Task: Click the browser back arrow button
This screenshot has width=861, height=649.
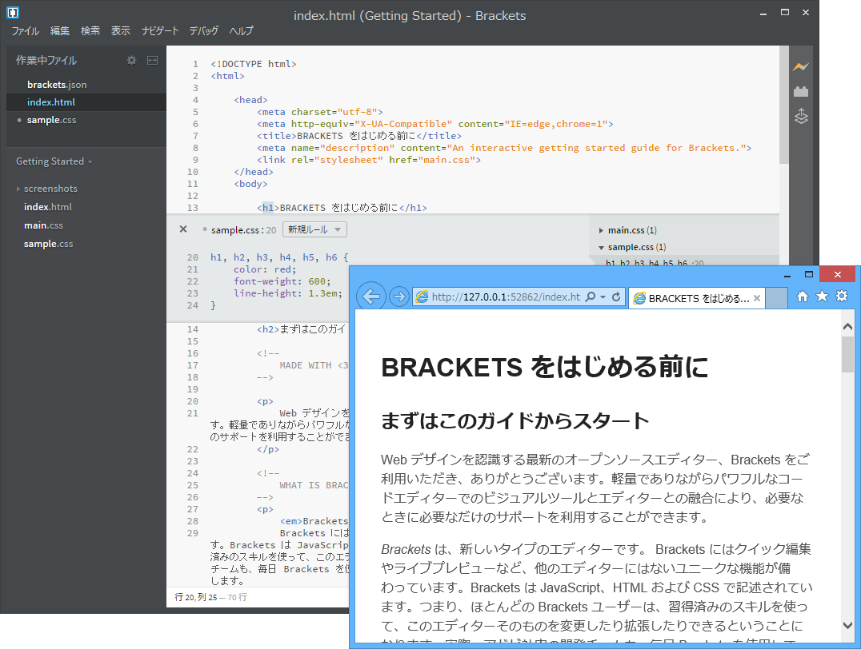Action: pos(371,296)
